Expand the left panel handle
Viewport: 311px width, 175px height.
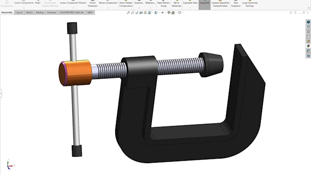pyautogui.click(x=1, y=93)
